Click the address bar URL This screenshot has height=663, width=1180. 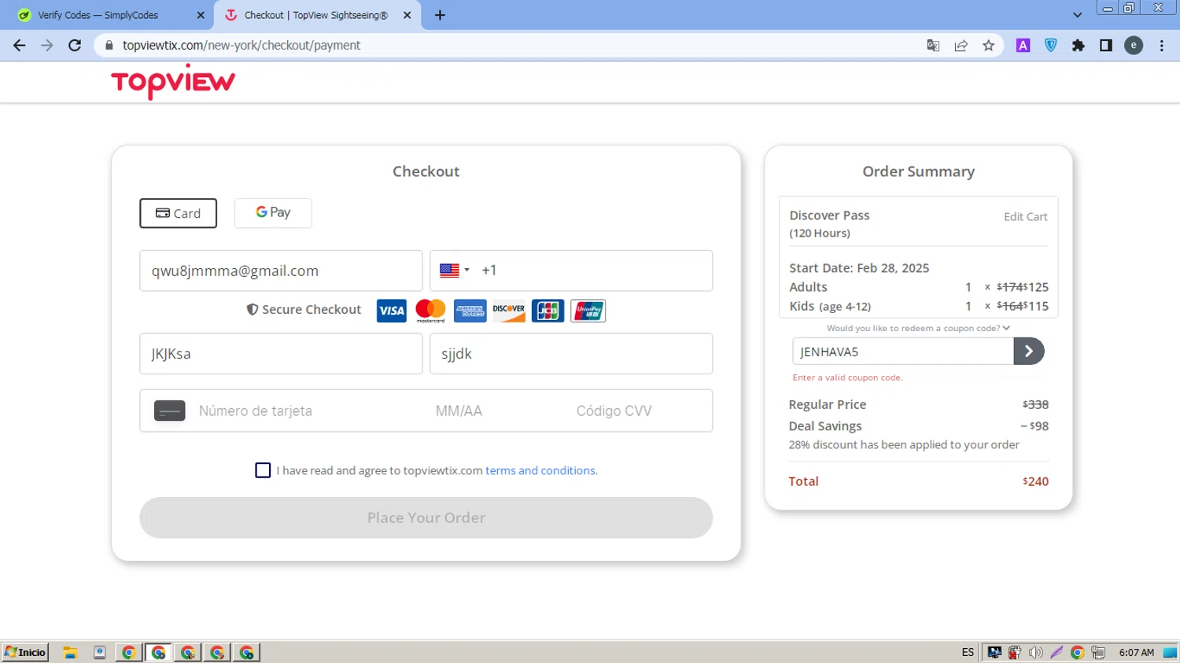point(241,46)
